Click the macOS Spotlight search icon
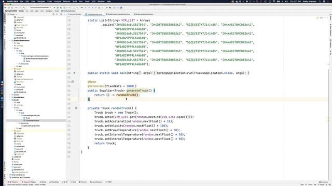 coord(320,1)
